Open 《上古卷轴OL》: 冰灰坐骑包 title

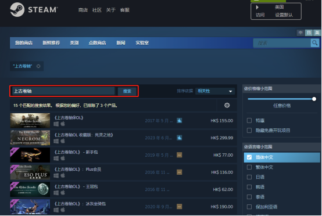tap(80, 204)
